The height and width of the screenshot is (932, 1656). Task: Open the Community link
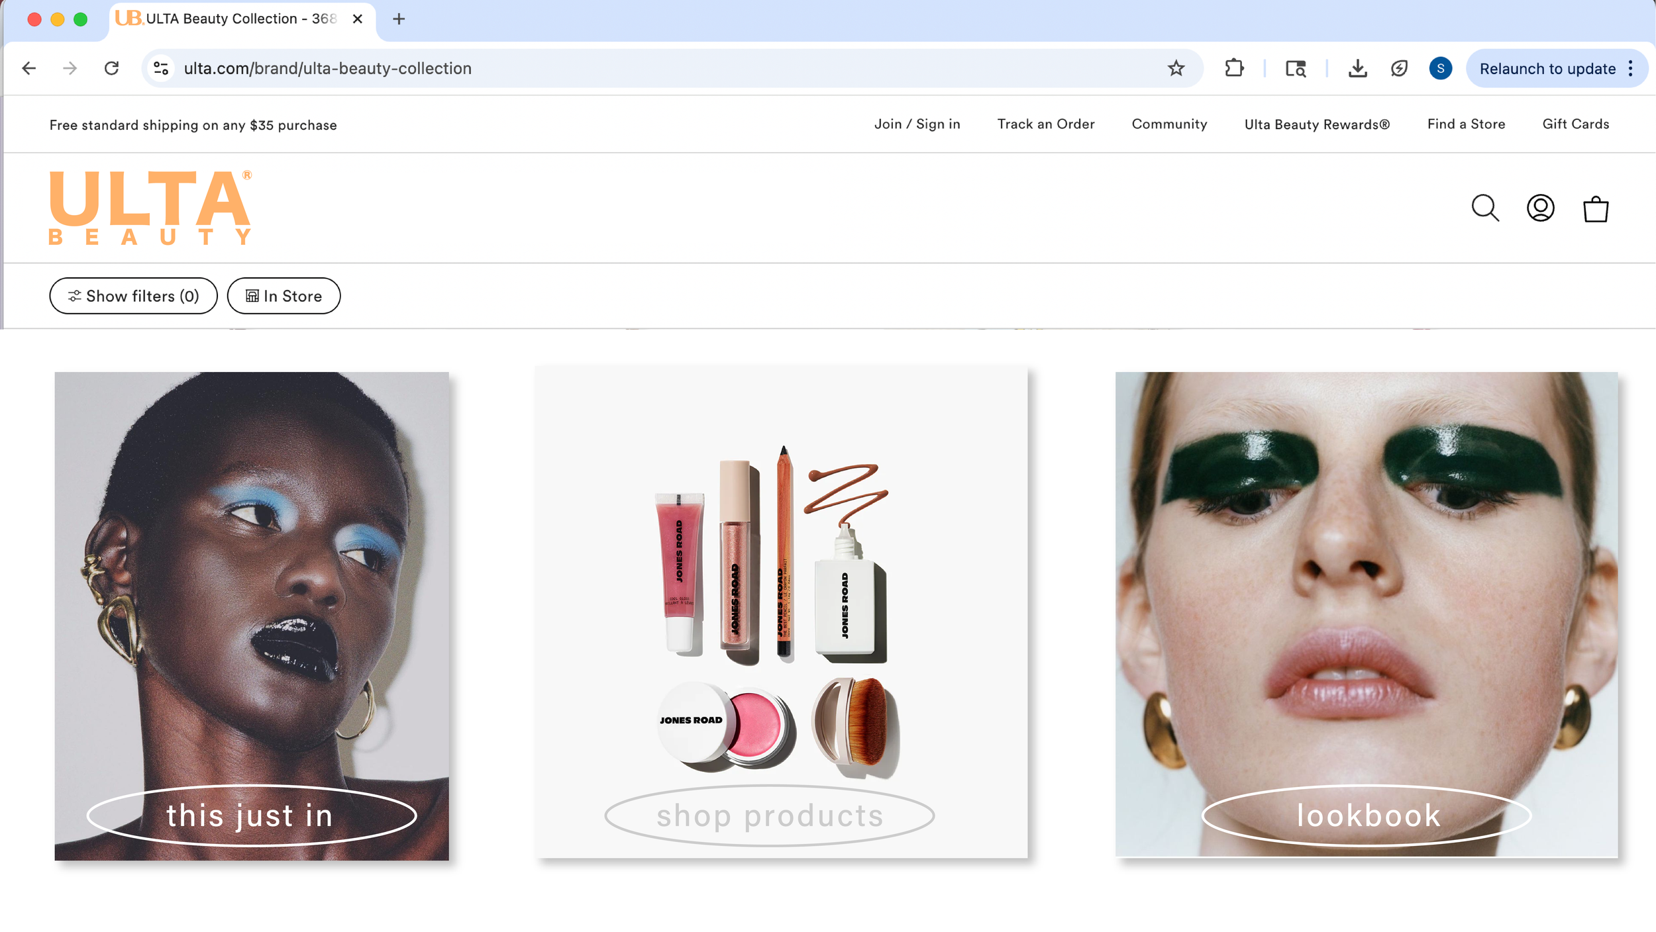[1169, 124]
